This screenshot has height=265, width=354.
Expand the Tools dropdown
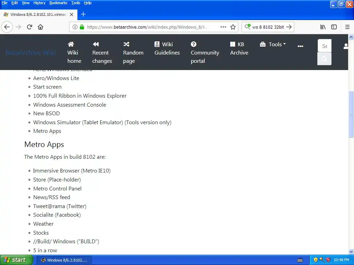(x=273, y=45)
